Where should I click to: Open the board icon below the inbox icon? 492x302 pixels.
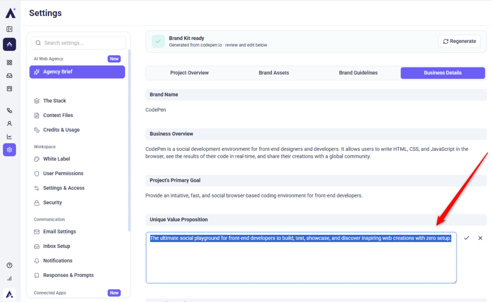(10, 89)
